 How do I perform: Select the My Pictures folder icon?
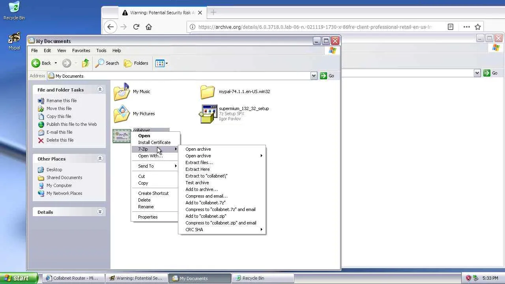point(122,114)
